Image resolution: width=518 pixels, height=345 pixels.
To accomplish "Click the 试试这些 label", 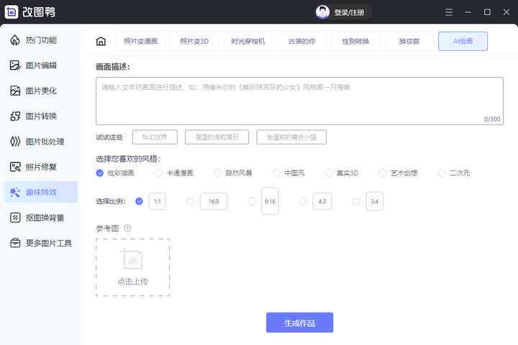I will [109, 137].
